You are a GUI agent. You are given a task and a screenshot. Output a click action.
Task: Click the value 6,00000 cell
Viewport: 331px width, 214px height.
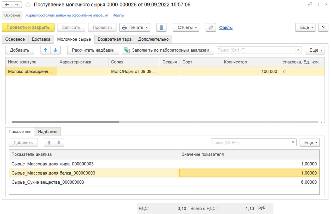(x=249, y=182)
